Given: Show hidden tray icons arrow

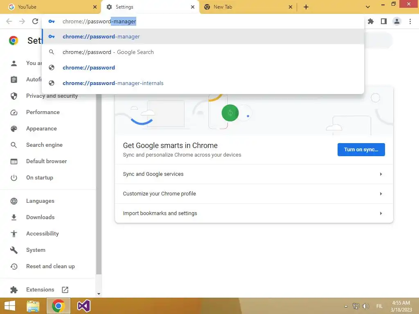Looking at the screenshot, I should (346, 306).
